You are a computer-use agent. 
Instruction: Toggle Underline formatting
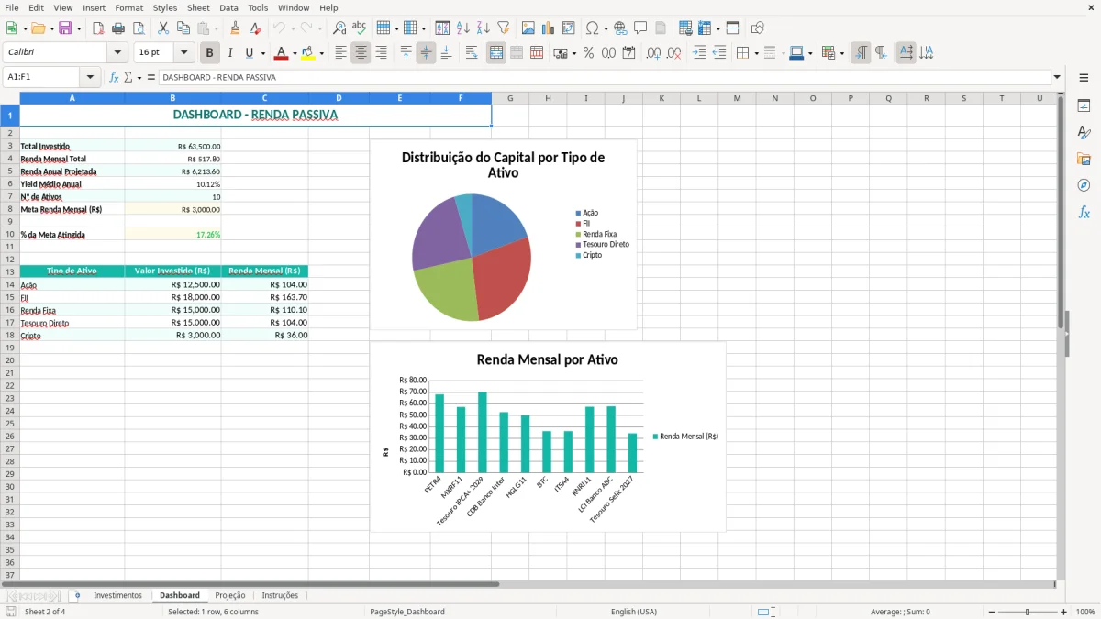coord(250,53)
